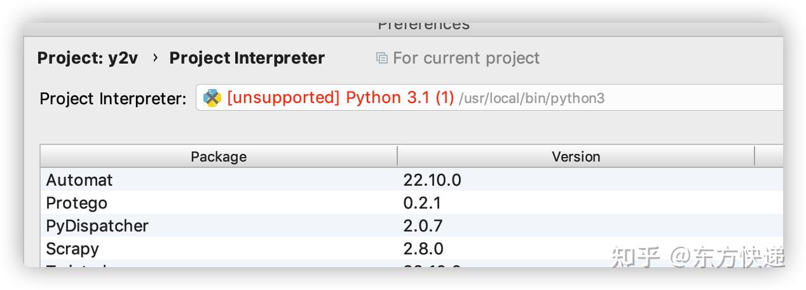Click the Preferences window title bar
The image size is (806, 290).
[423, 27]
